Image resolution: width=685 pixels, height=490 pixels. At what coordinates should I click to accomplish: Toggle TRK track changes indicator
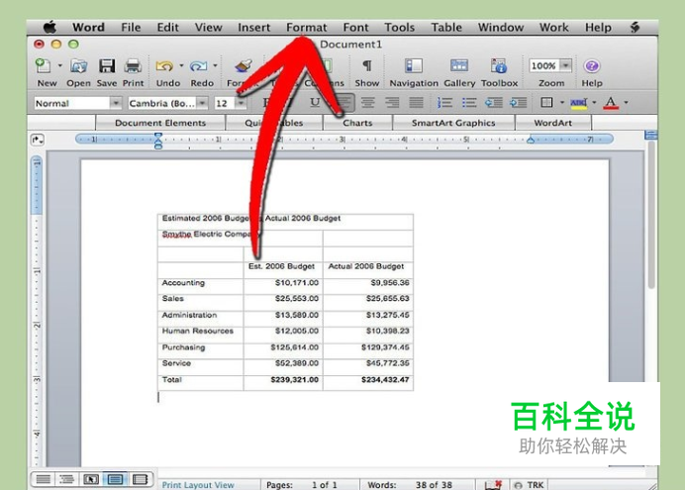click(529, 485)
